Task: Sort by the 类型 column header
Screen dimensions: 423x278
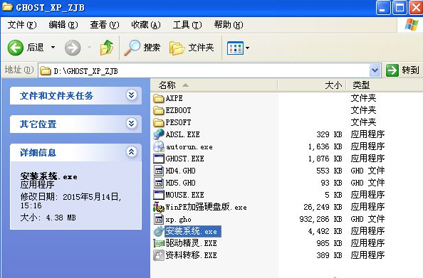Action: [x=384, y=85]
